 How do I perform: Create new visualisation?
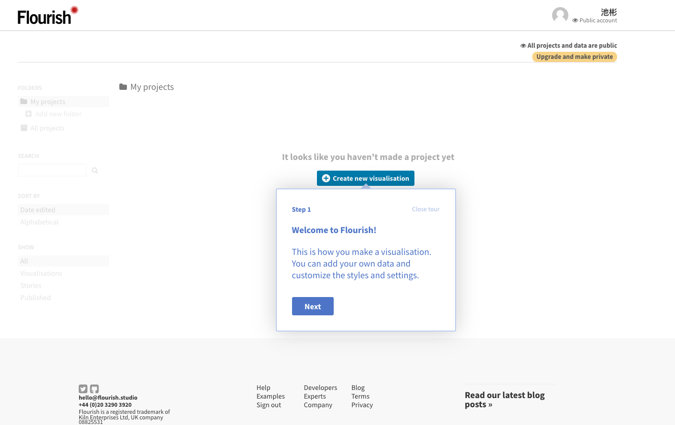pos(366,178)
